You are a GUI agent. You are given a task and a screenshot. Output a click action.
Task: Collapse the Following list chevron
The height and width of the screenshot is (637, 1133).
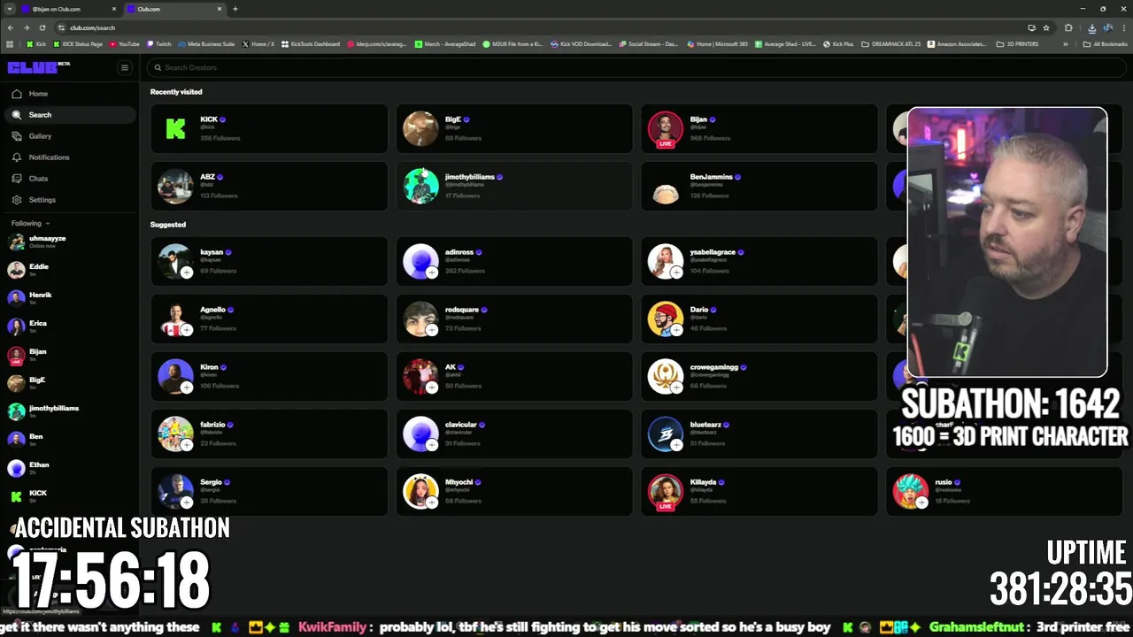47,224
